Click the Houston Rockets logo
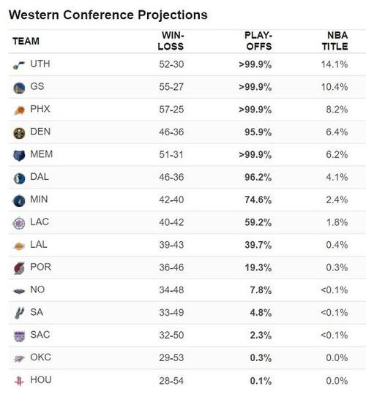The image size is (366, 394). pos(19,381)
